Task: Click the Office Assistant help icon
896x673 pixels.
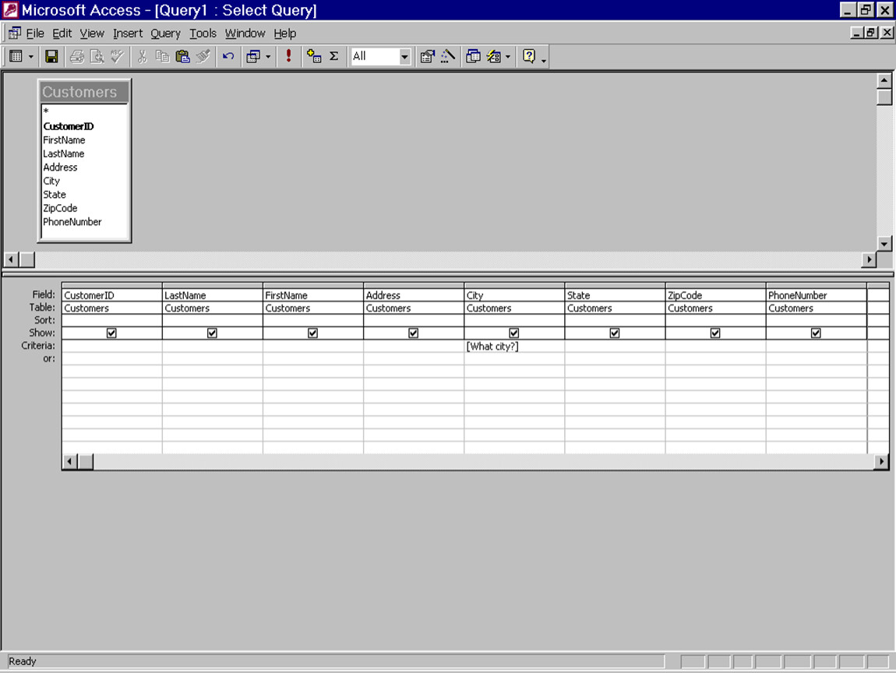Action: (x=529, y=56)
